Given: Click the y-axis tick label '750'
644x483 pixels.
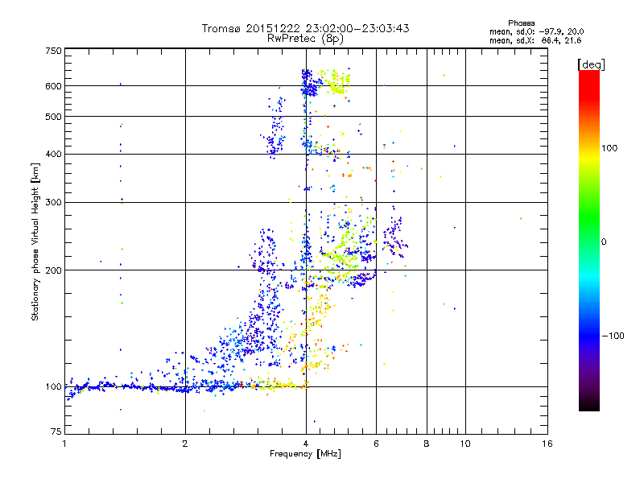Looking at the screenshot, I should click(53, 51).
